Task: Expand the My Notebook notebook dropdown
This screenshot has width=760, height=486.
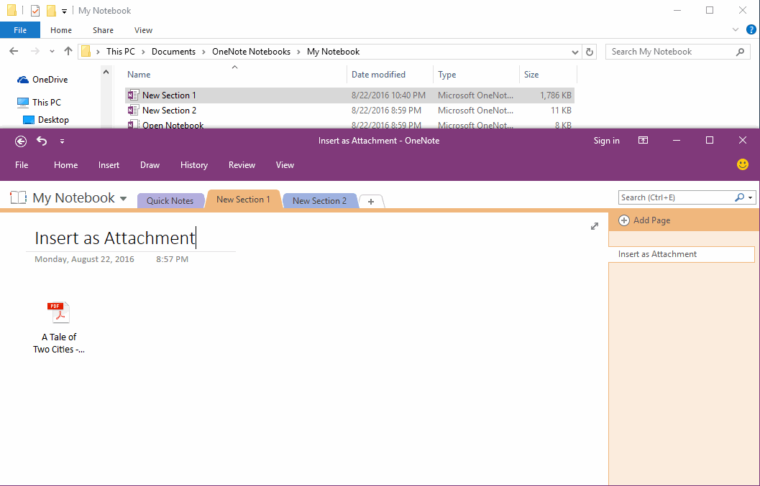Action: click(123, 198)
